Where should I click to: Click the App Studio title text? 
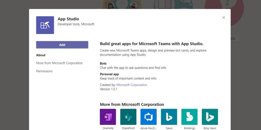(x=68, y=19)
